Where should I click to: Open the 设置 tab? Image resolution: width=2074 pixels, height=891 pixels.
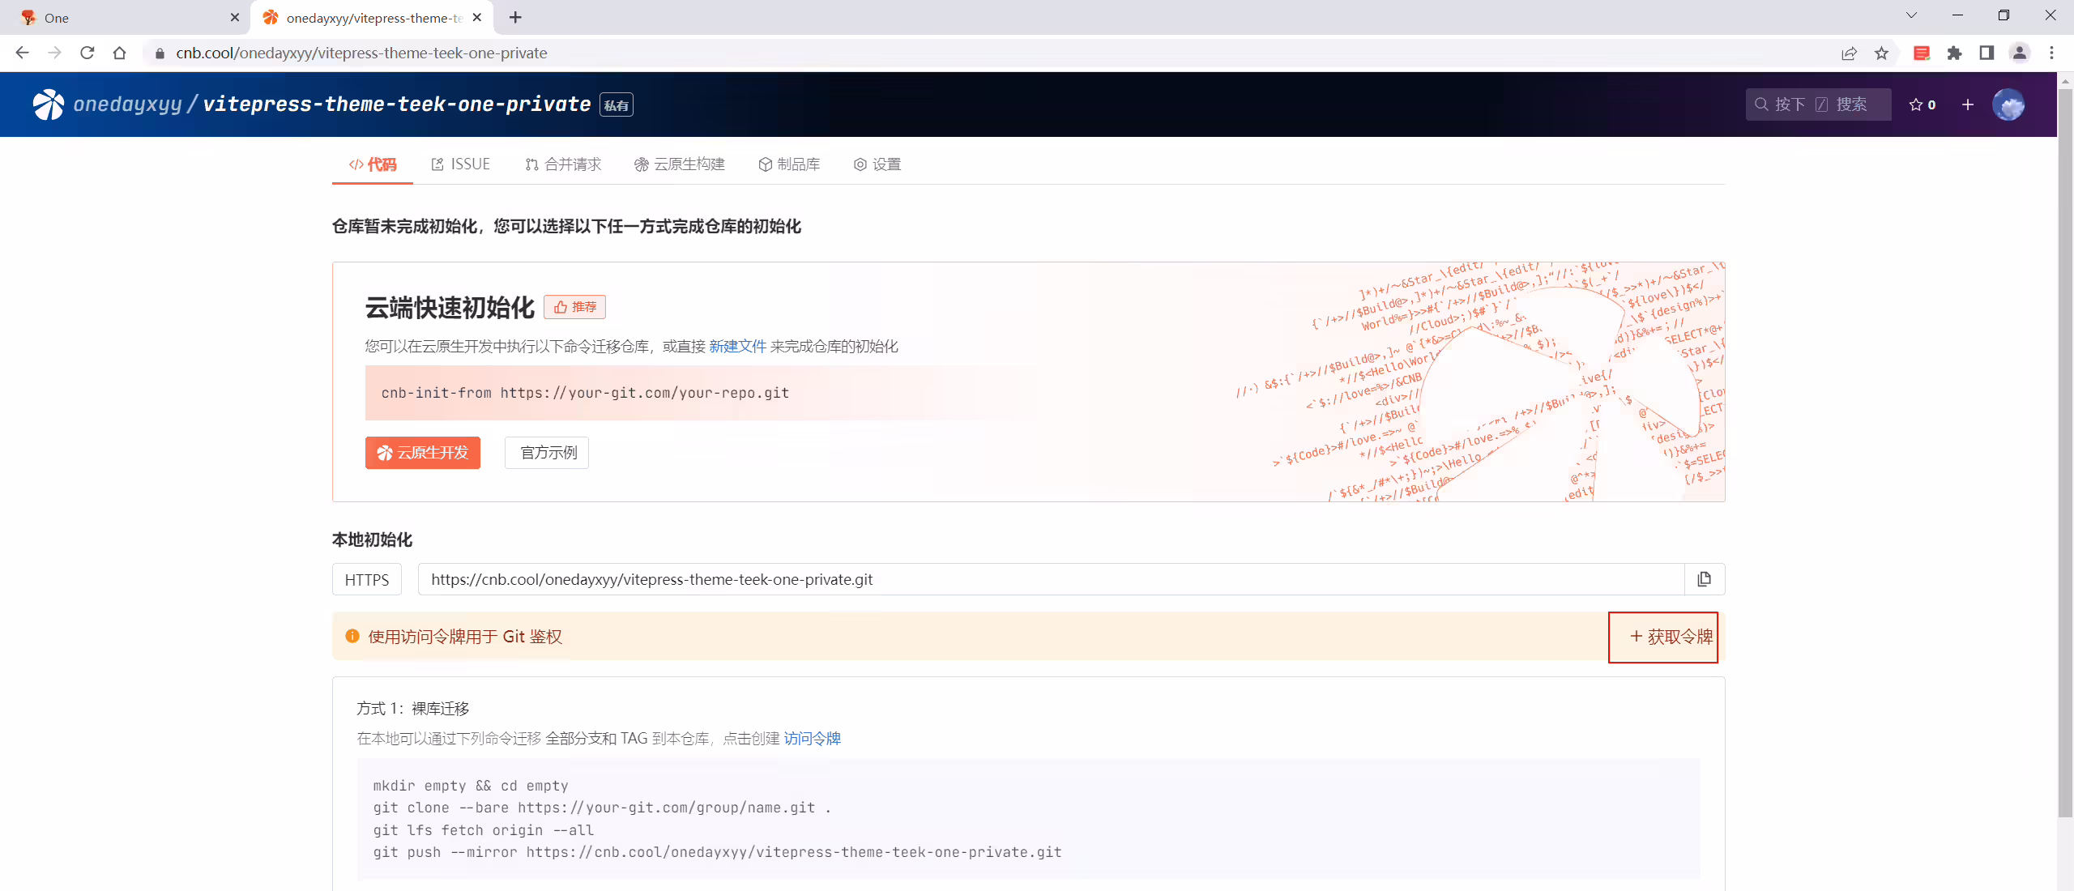click(x=877, y=164)
